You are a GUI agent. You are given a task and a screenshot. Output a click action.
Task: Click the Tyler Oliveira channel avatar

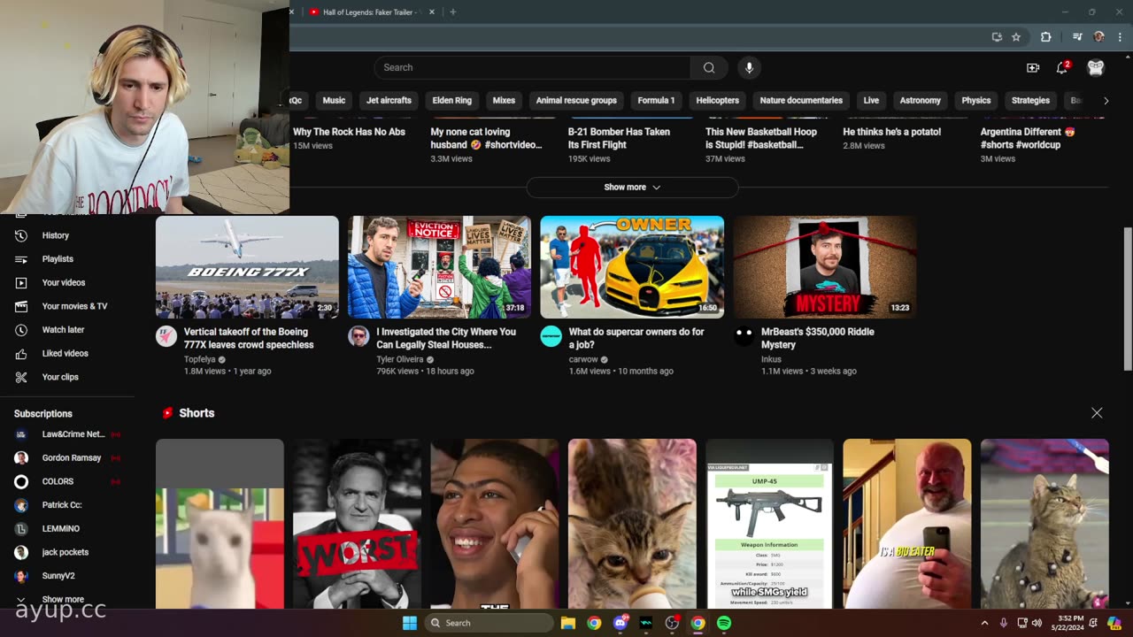pos(358,336)
